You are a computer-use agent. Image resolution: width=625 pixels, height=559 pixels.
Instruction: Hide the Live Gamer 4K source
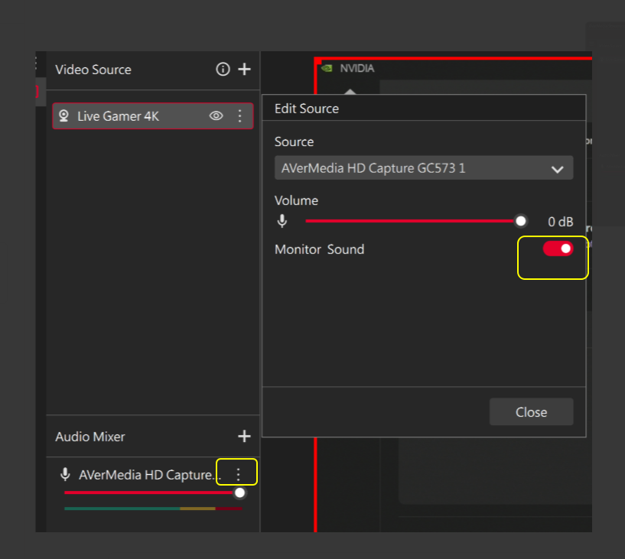[x=216, y=116]
